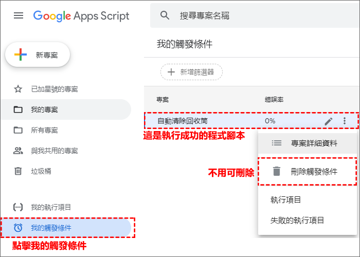Open 與我共用的專案 in sidebar

tap(54, 151)
